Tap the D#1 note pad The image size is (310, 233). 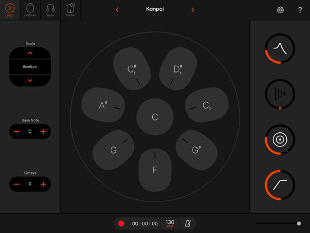tap(178, 69)
